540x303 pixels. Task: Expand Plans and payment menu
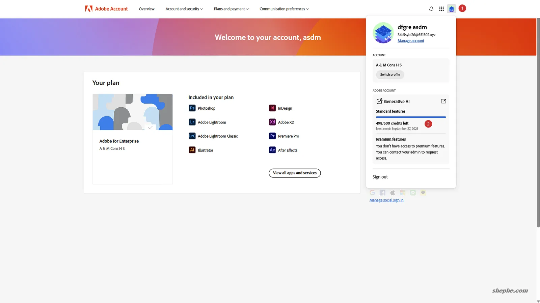click(231, 9)
